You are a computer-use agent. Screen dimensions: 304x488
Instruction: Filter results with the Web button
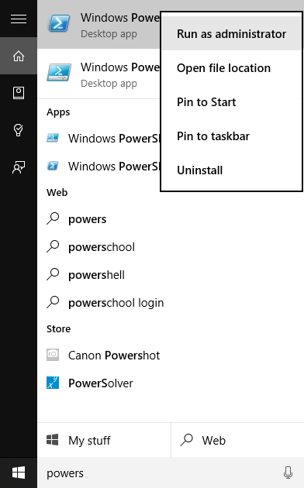[x=237, y=440]
